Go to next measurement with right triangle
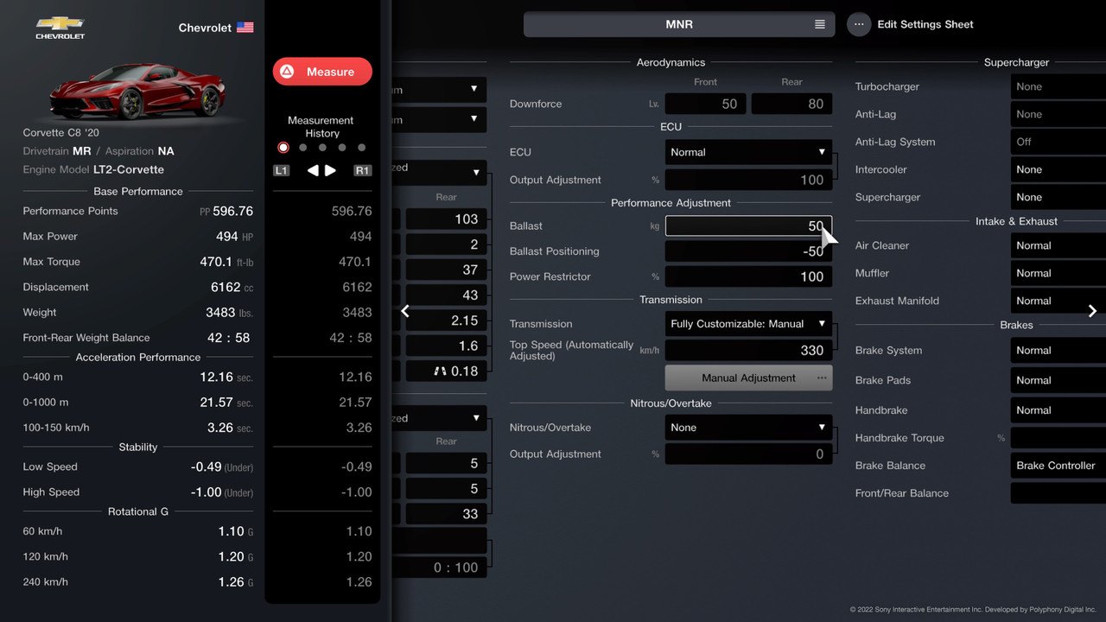This screenshot has width=1106, height=622. (330, 171)
